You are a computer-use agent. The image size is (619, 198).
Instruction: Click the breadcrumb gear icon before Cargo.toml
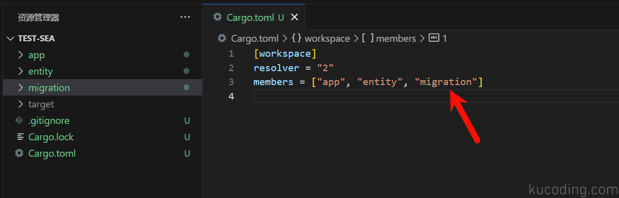pos(222,38)
